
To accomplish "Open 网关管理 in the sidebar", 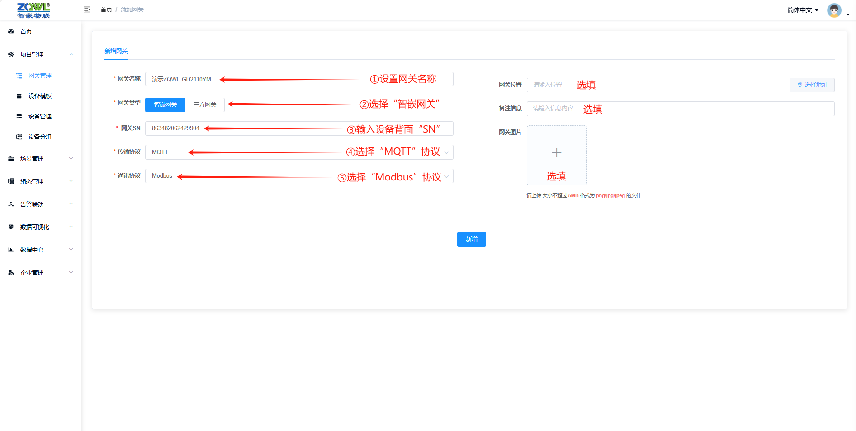I will click(x=40, y=76).
